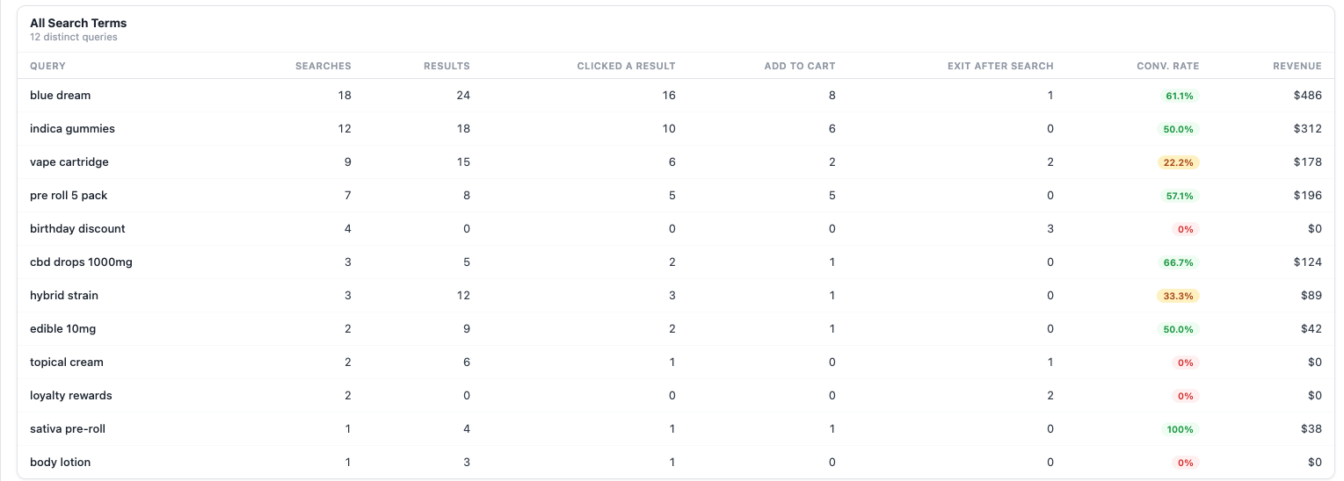
Task: Select the 'vape cartridge' query
Action: point(69,162)
